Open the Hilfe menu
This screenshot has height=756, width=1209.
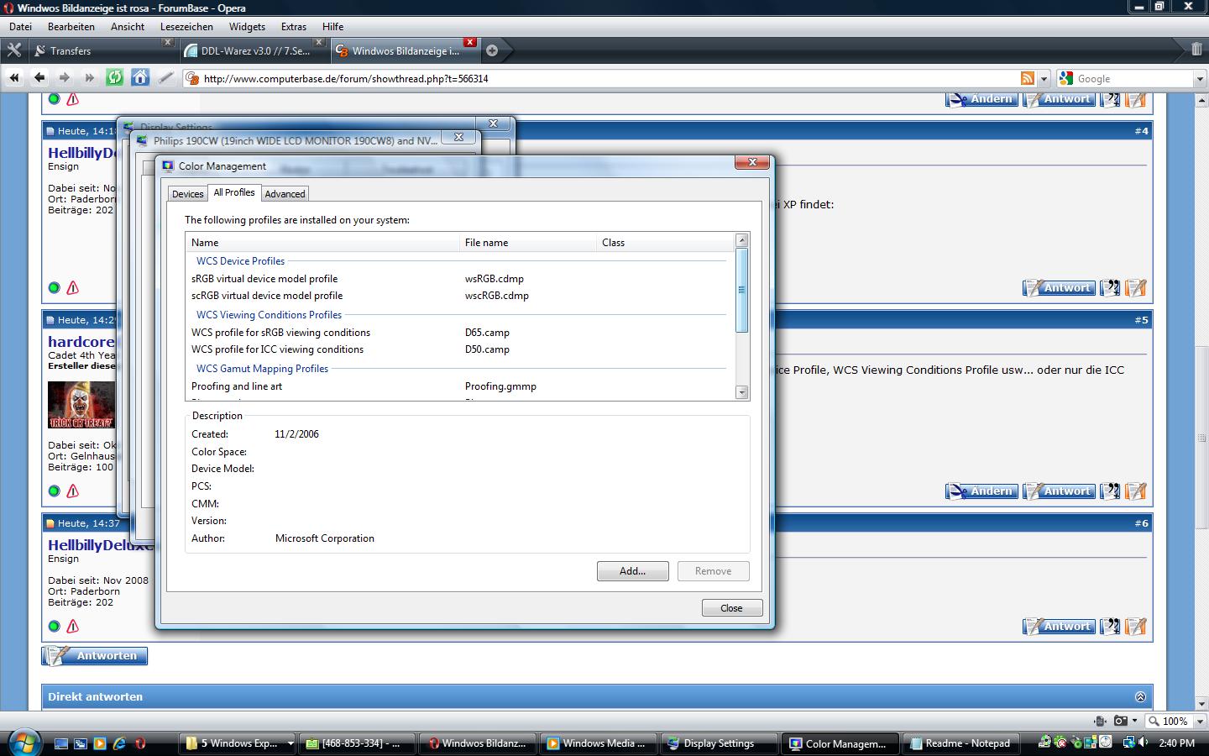tap(333, 27)
